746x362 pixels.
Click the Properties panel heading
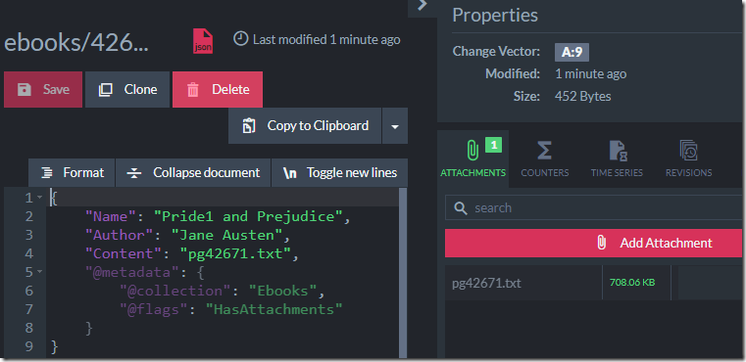tap(495, 15)
